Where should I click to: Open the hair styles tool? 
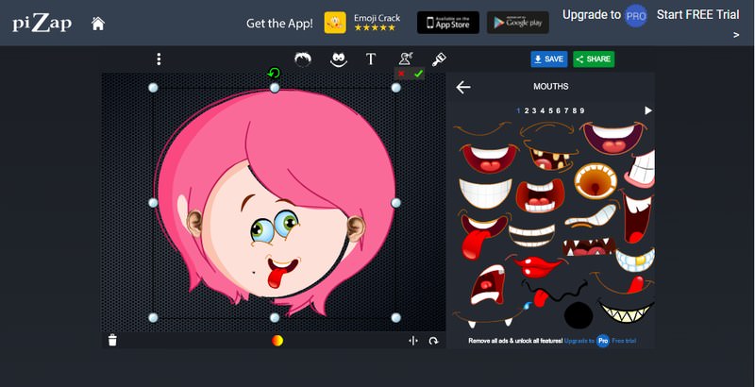[303, 59]
